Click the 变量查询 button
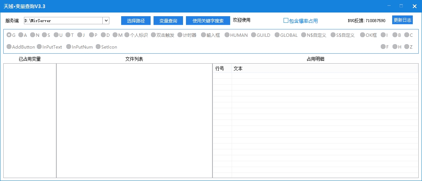This screenshot has height=181, width=422. pos(168,21)
